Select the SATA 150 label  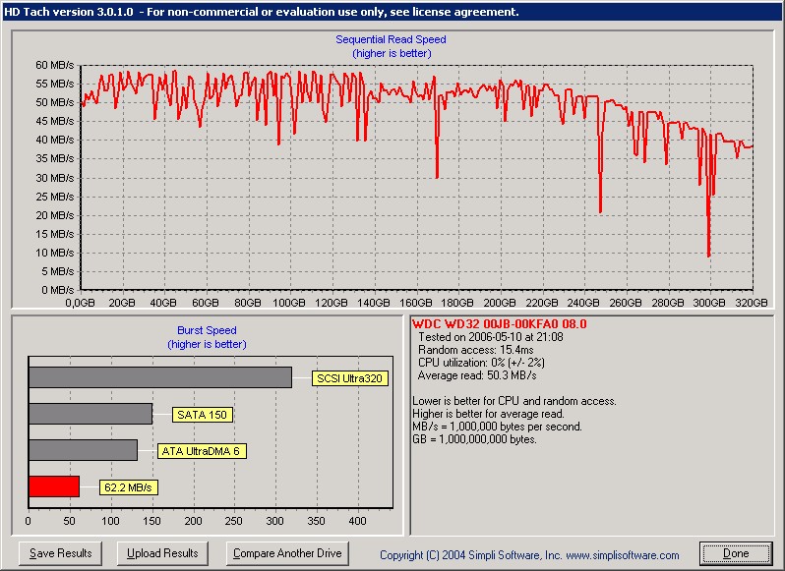[203, 415]
